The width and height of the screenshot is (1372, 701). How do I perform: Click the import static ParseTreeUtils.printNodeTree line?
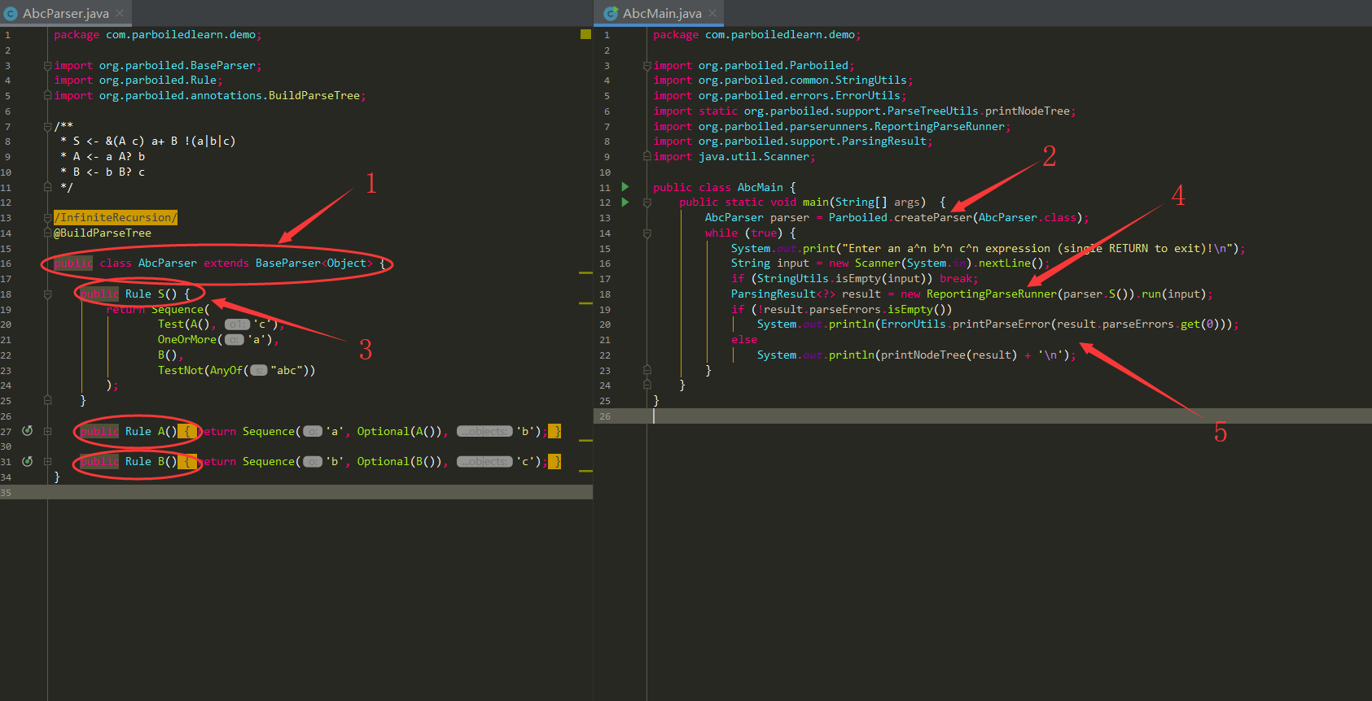click(x=865, y=111)
